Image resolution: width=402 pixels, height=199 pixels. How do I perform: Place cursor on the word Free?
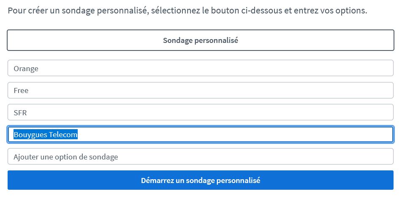point(21,90)
